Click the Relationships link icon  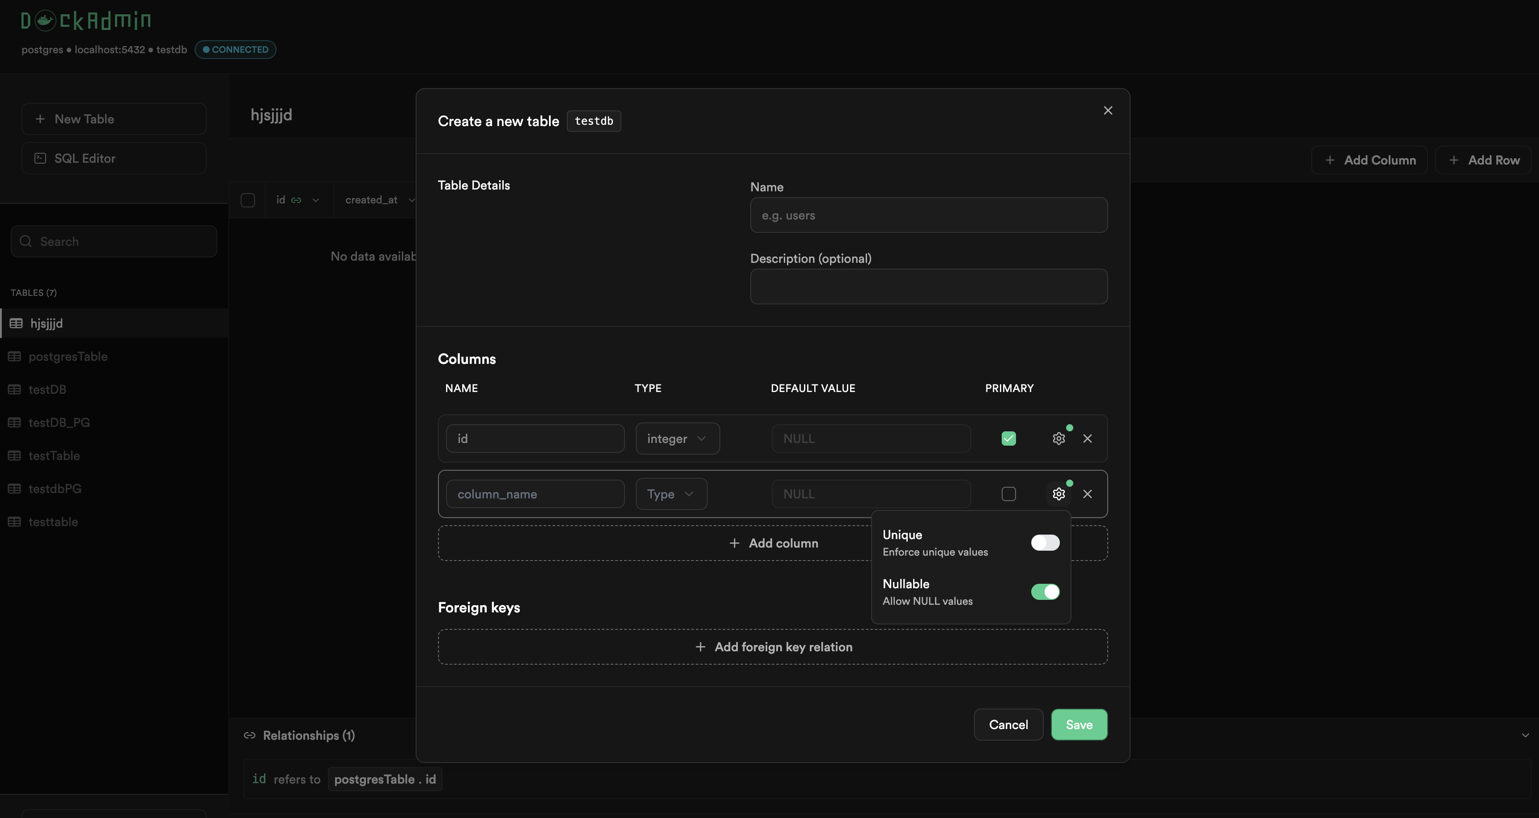(250, 736)
